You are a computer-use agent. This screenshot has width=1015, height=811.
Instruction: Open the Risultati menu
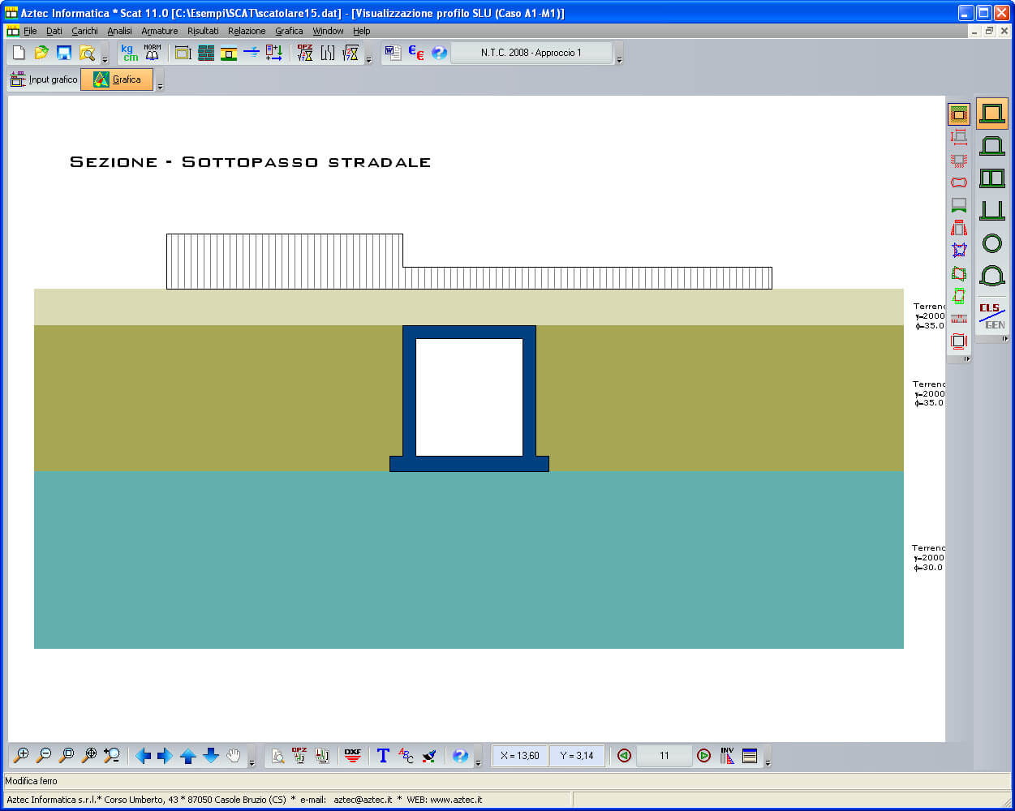(x=203, y=31)
